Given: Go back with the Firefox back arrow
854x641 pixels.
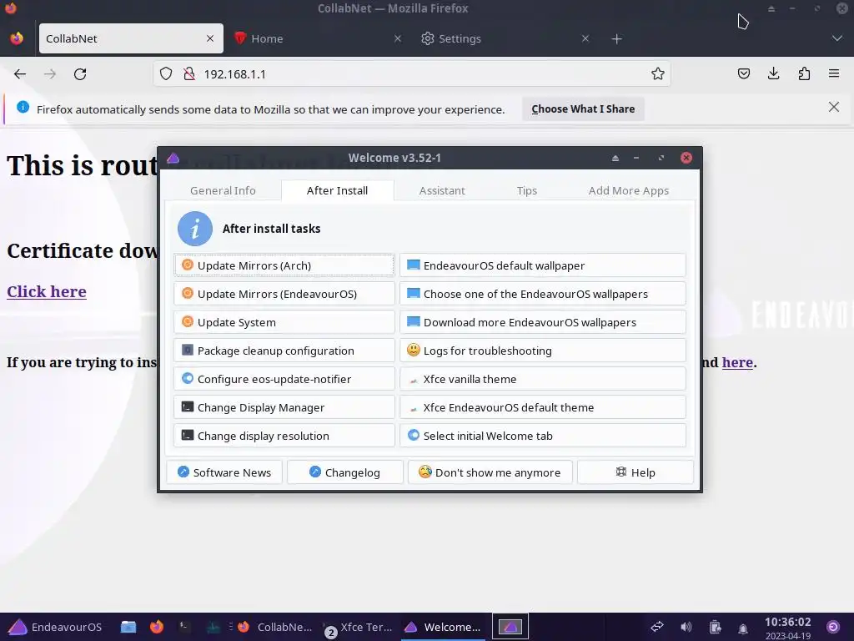Looking at the screenshot, I should pos(20,74).
